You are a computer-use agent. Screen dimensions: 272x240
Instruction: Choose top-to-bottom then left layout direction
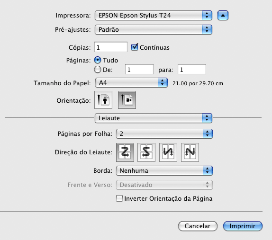click(x=190, y=152)
